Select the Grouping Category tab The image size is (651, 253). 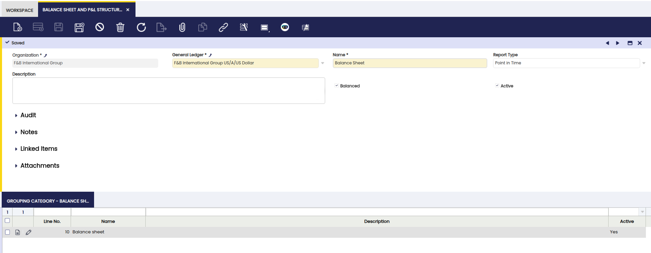click(48, 201)
